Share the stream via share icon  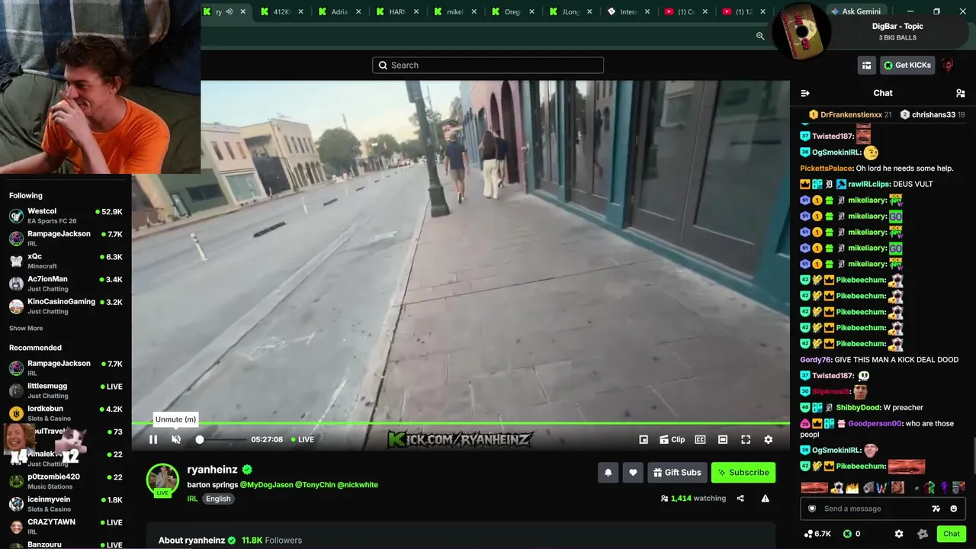[x=740, y=499]
